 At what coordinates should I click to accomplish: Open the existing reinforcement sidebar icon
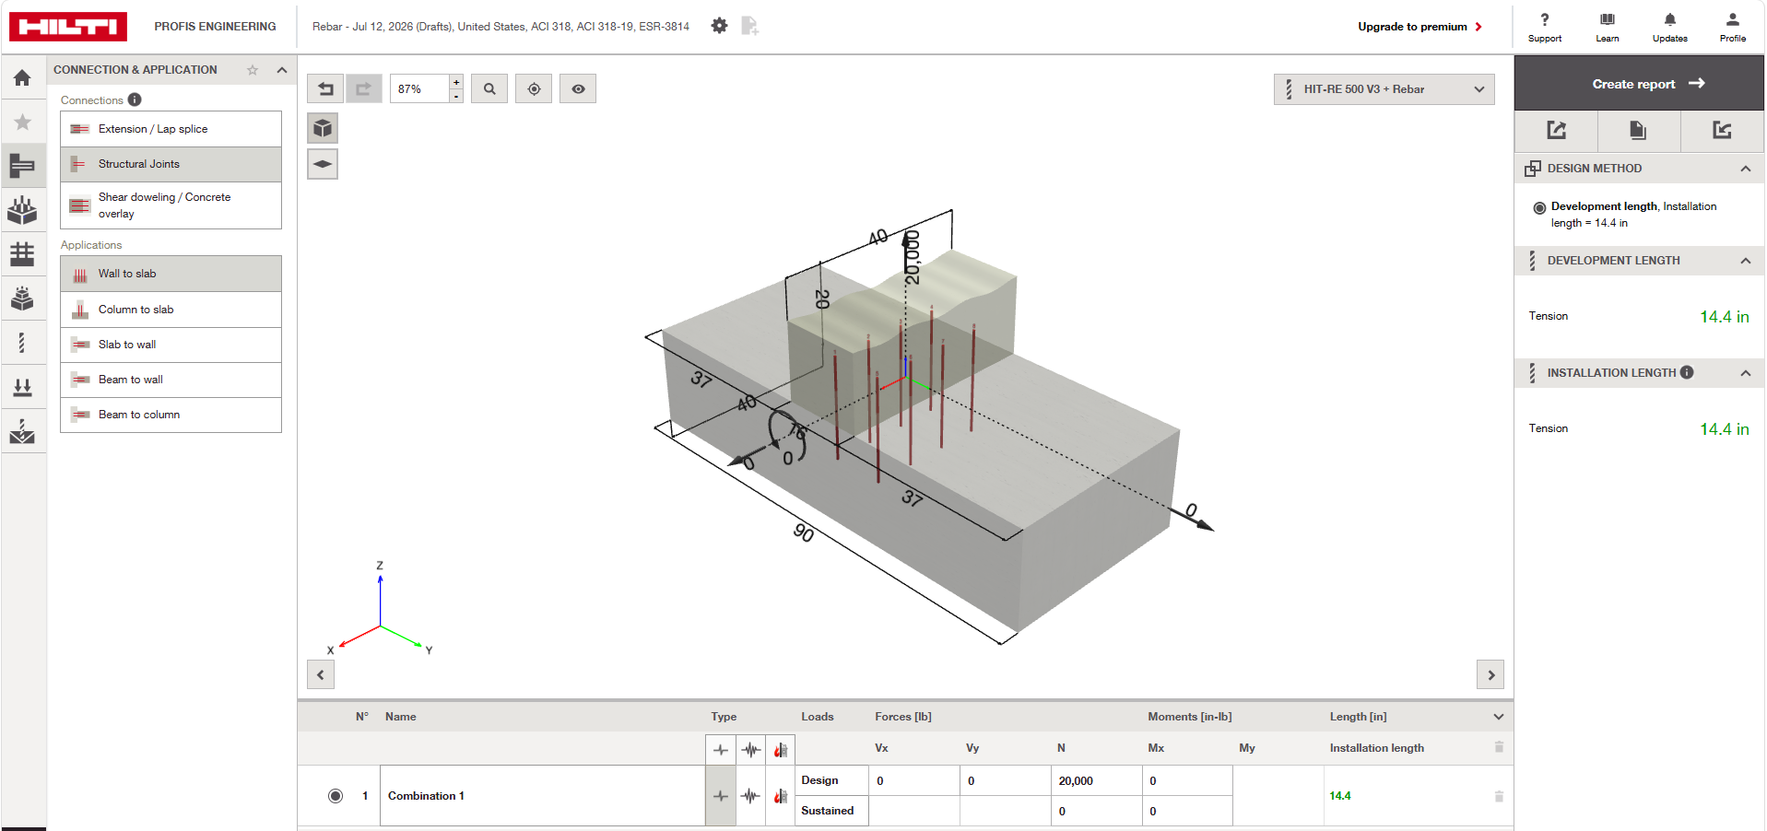[x=23, y=298]
